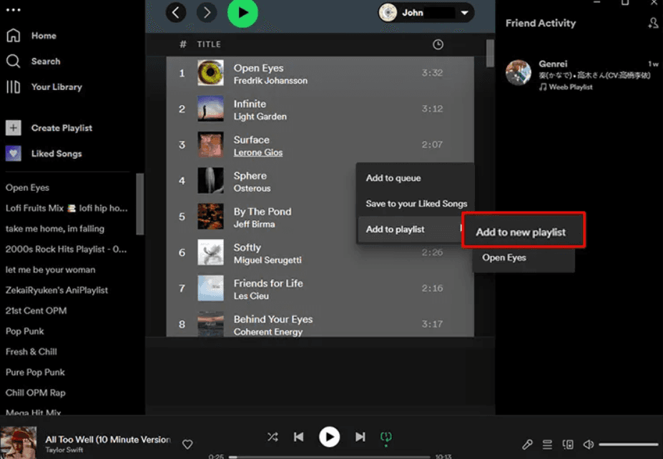
Task: Go forward with the right arrow
Action: tap(207, 13)
